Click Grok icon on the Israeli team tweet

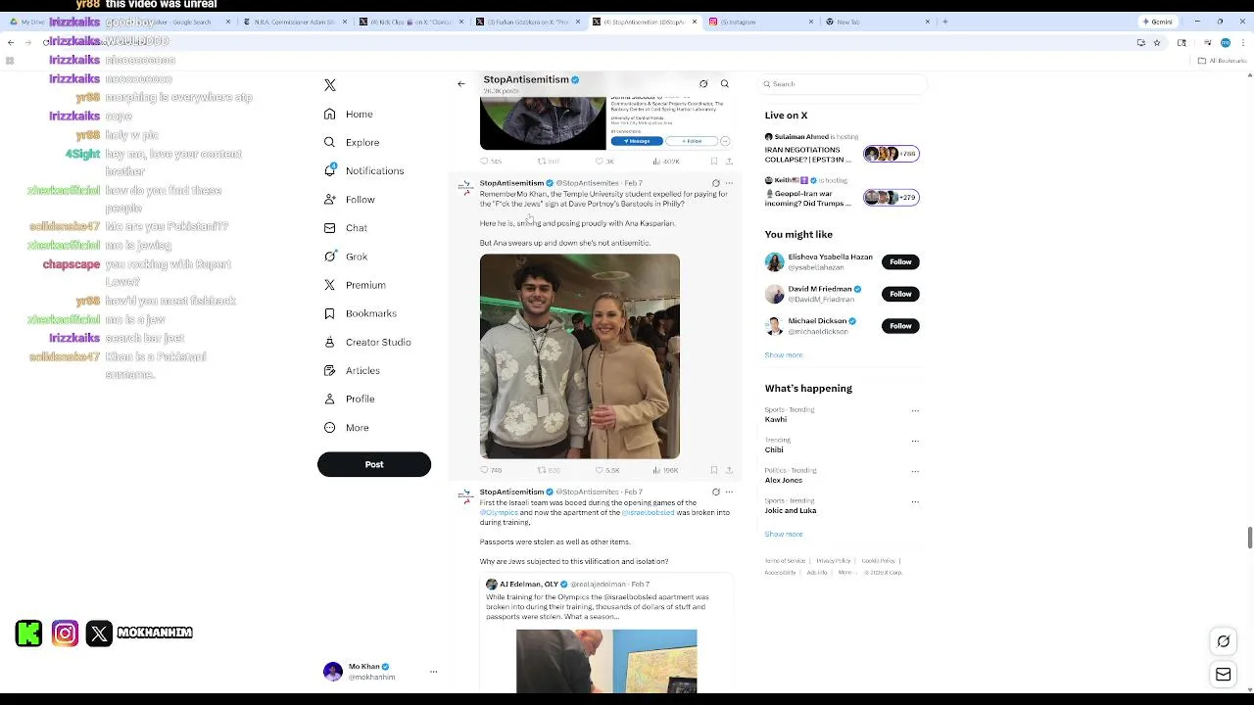pyautogui.click(x=715, y=492)
